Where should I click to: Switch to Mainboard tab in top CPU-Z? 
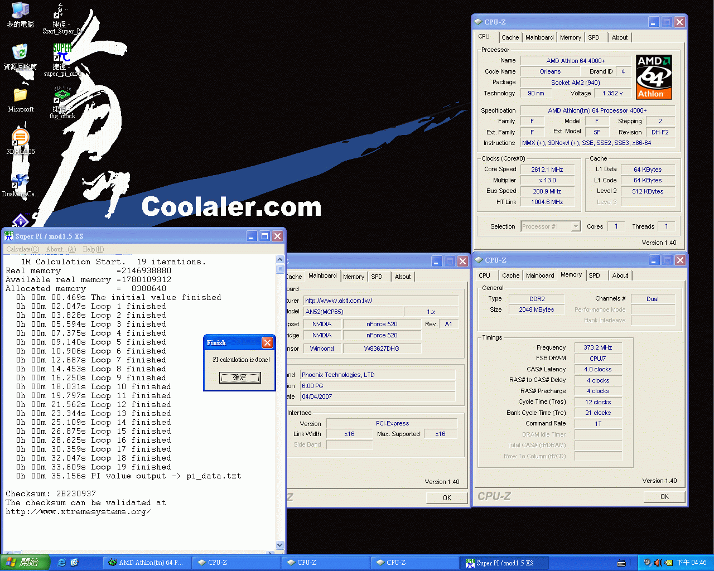tap(539, 37)
